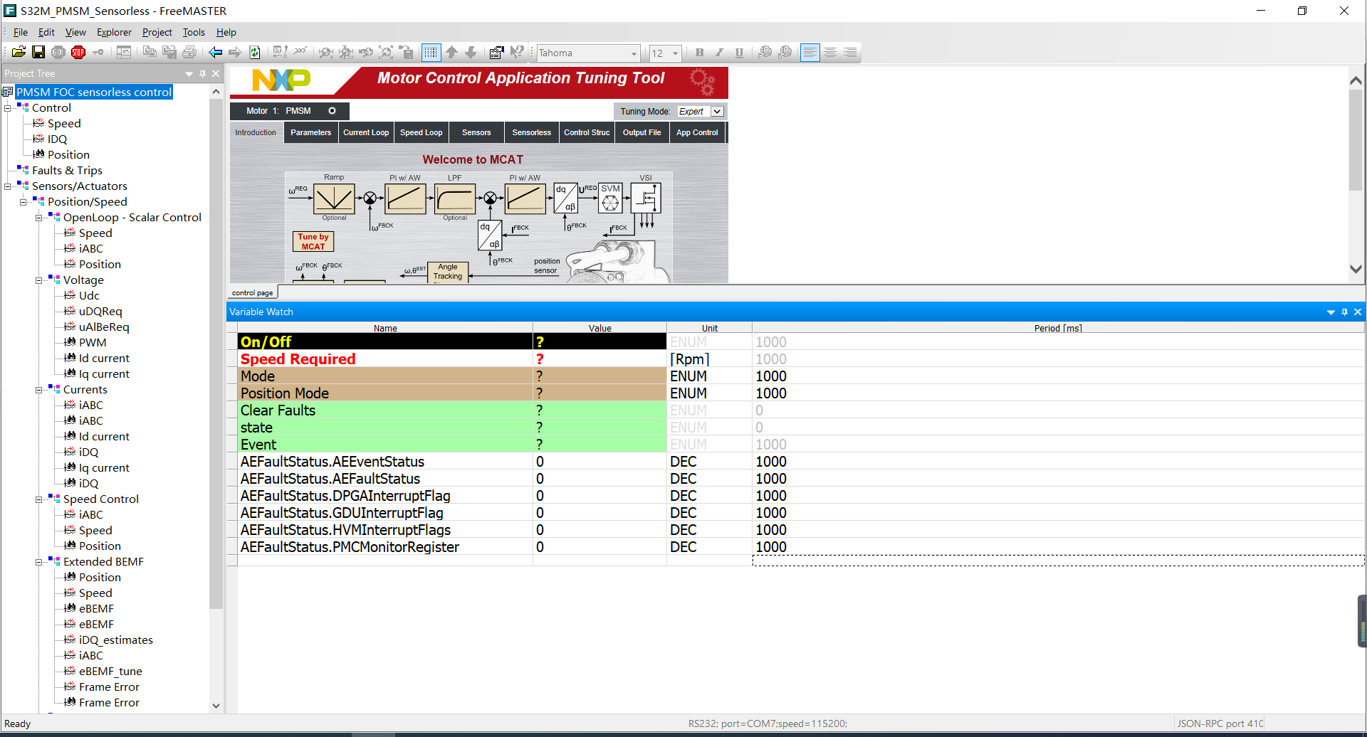Click the Bold formatting icon

point(699,53)
